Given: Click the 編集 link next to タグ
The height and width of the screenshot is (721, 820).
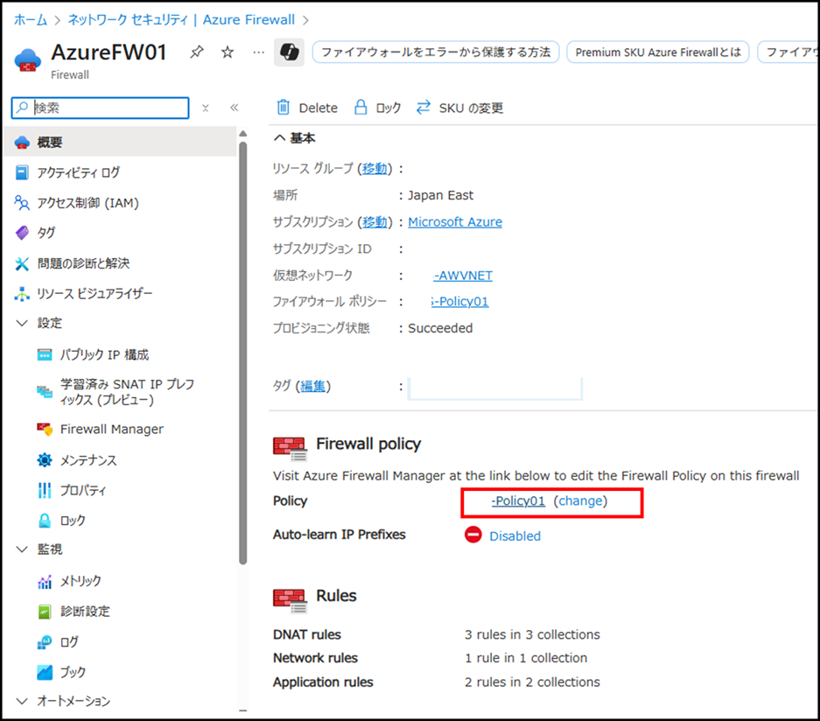Looking at the screenshot, I should coord(312,387).
